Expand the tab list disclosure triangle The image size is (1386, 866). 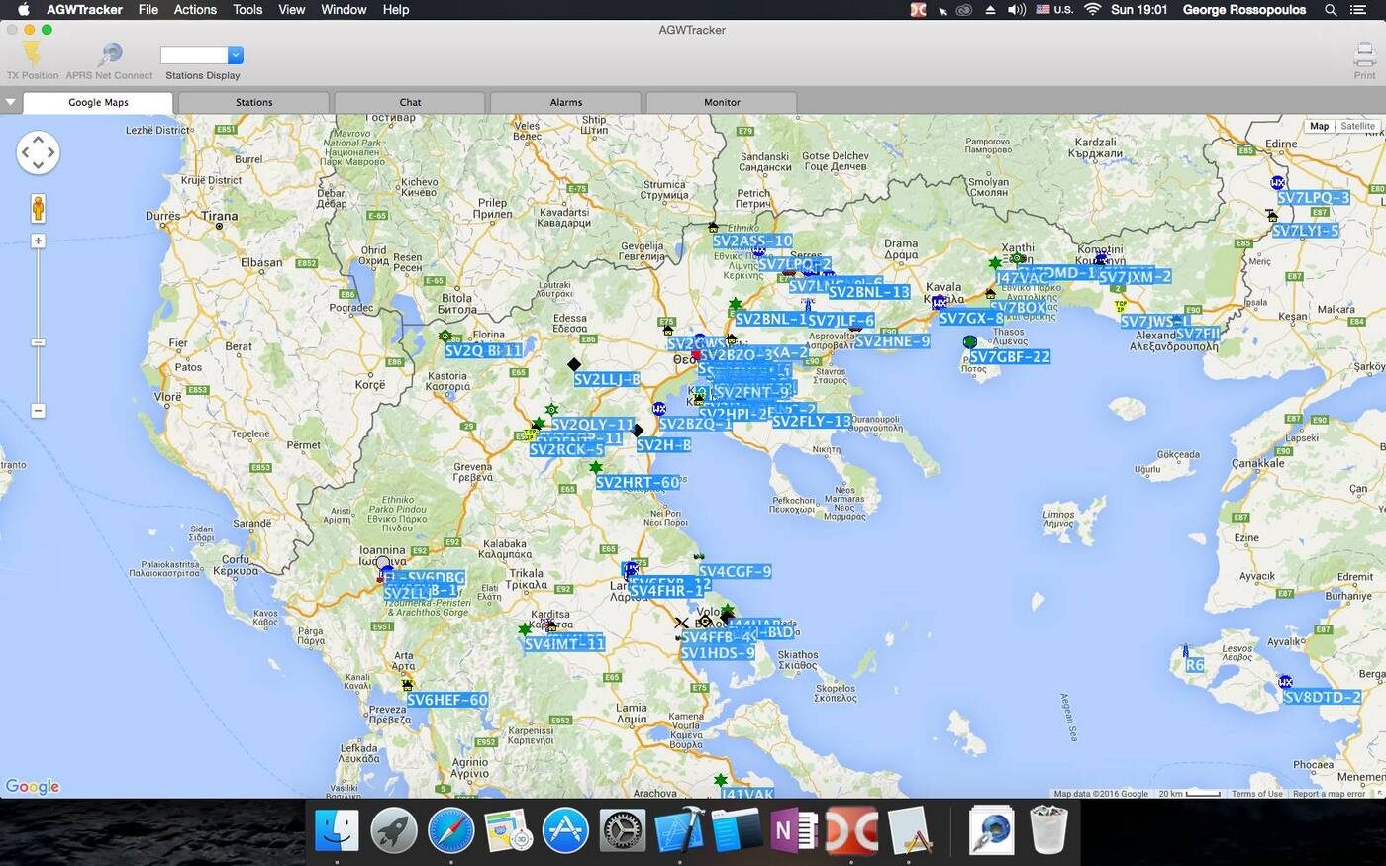10,102
